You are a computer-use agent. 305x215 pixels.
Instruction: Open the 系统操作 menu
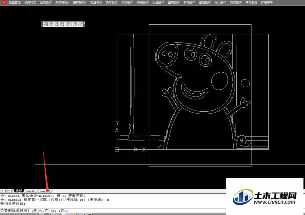click(46, 2)
